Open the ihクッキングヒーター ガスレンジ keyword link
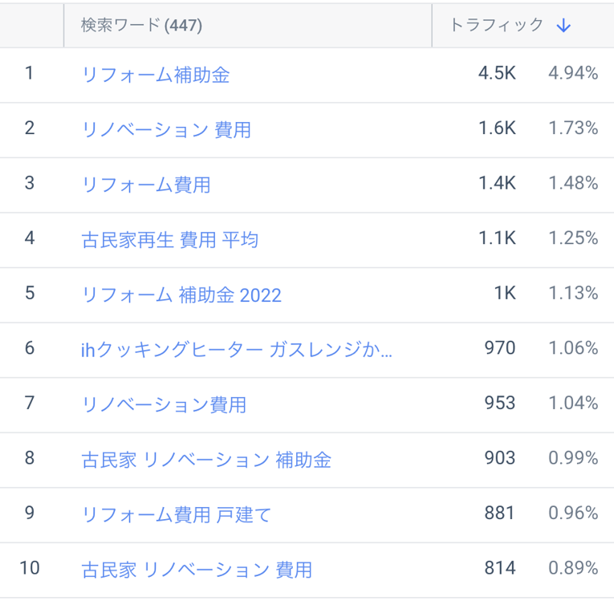The height and width of the screenshot is (605, 614). pos(237,349)
